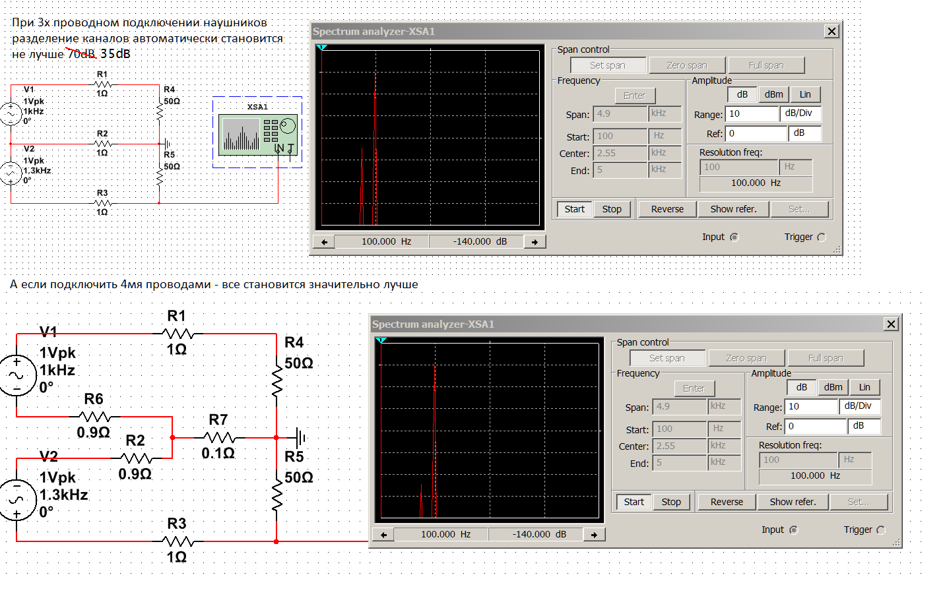945x608 pixels.
Task: Move cursor right in the top analyzer
Action: click(x=535, y=242)
